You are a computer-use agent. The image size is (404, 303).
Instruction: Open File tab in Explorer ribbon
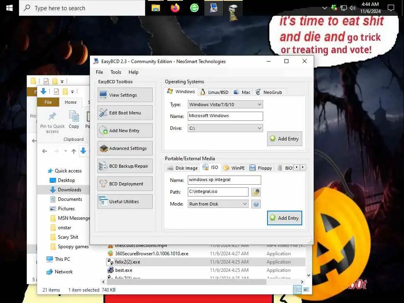48,102
